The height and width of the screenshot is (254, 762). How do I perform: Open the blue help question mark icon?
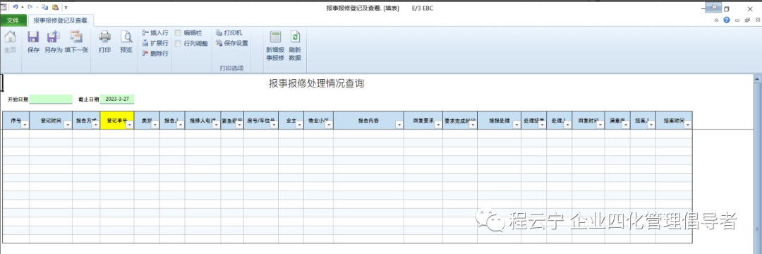pos(727,20)
